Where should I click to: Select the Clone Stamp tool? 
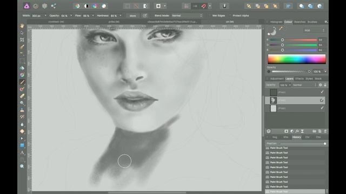(22, 110)
